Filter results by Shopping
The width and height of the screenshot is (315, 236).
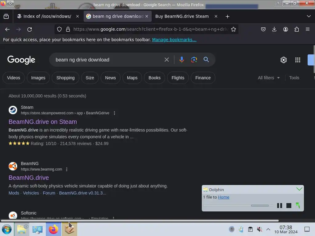pyautogui.click(x=66, y=78)
